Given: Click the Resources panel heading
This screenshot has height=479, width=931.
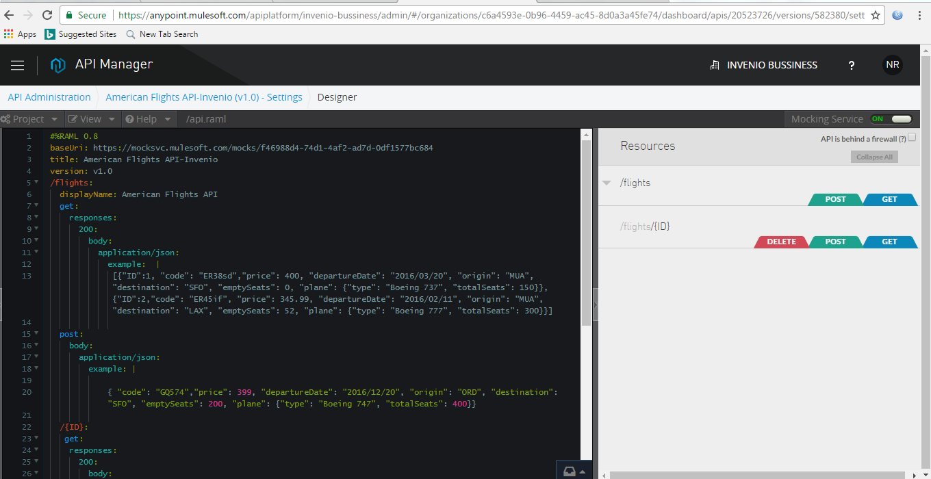Looking at the screenshot, I should (648, 146).
